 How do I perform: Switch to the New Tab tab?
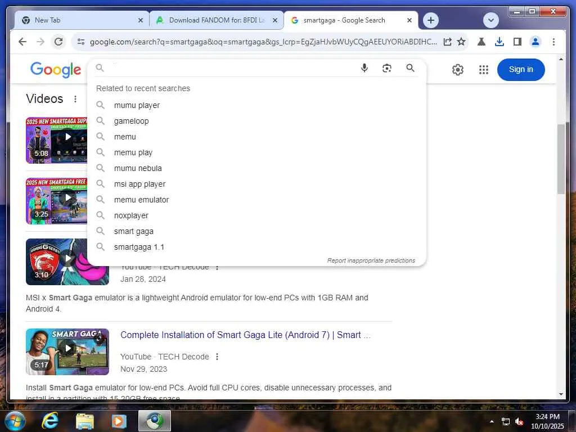(82, 20)
